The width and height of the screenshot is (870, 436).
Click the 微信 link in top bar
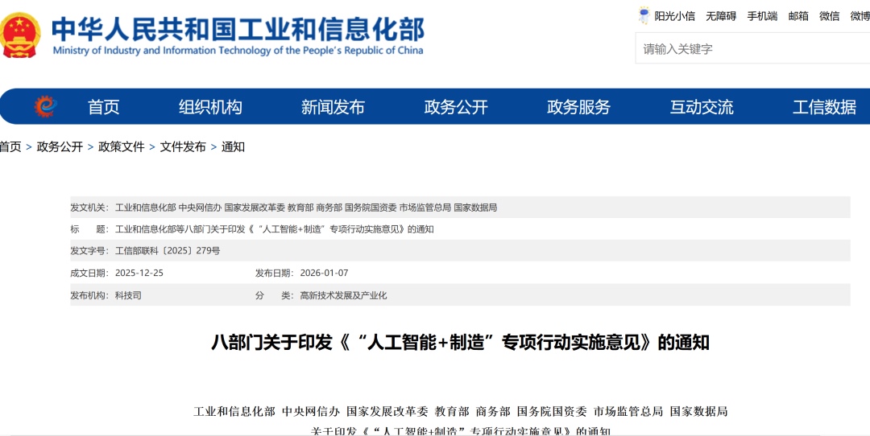(830, 16)
